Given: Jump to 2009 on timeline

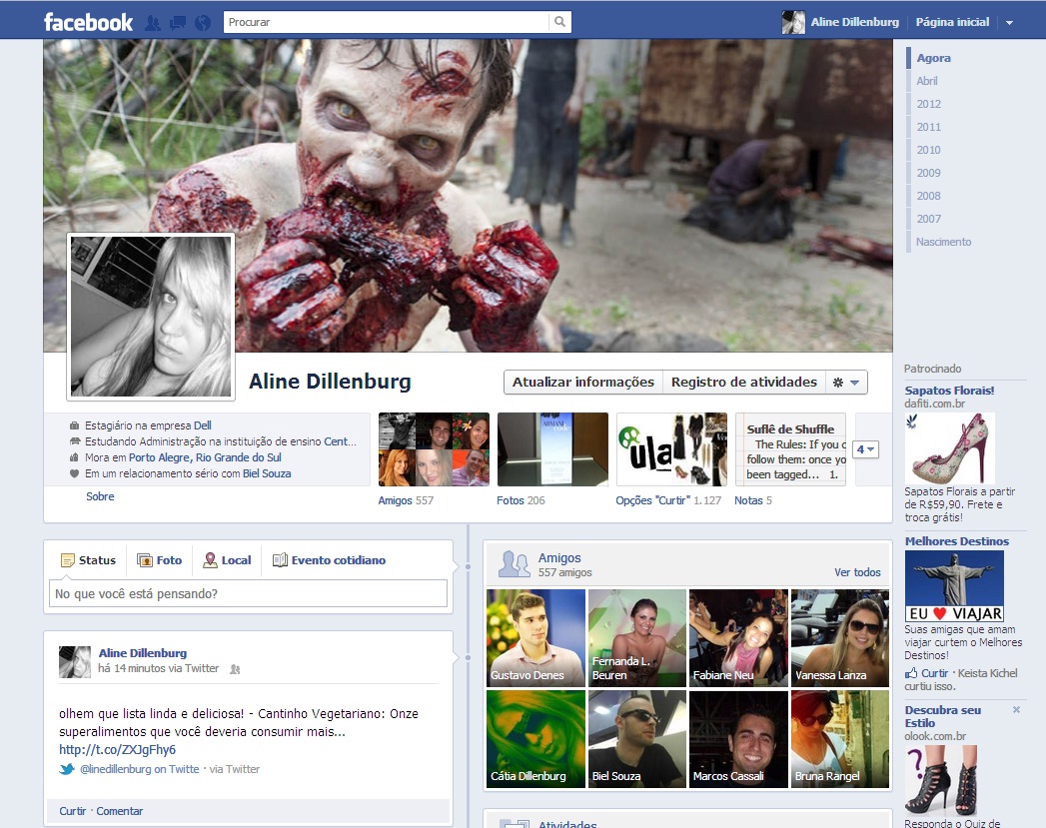Looking at the screenshot, I should coord(928,173).
